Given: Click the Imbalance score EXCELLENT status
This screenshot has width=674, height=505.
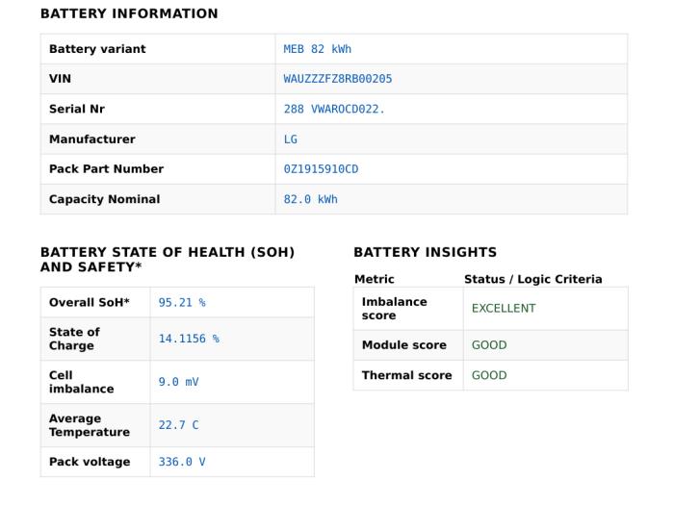Looking at the screenshot, I should (504, 309).
